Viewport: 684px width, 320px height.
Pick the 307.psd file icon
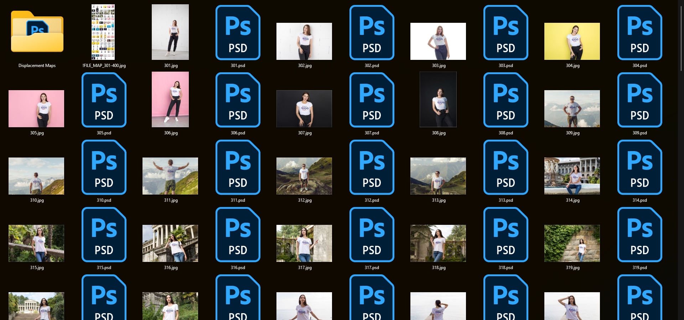[x=372, y=100]
